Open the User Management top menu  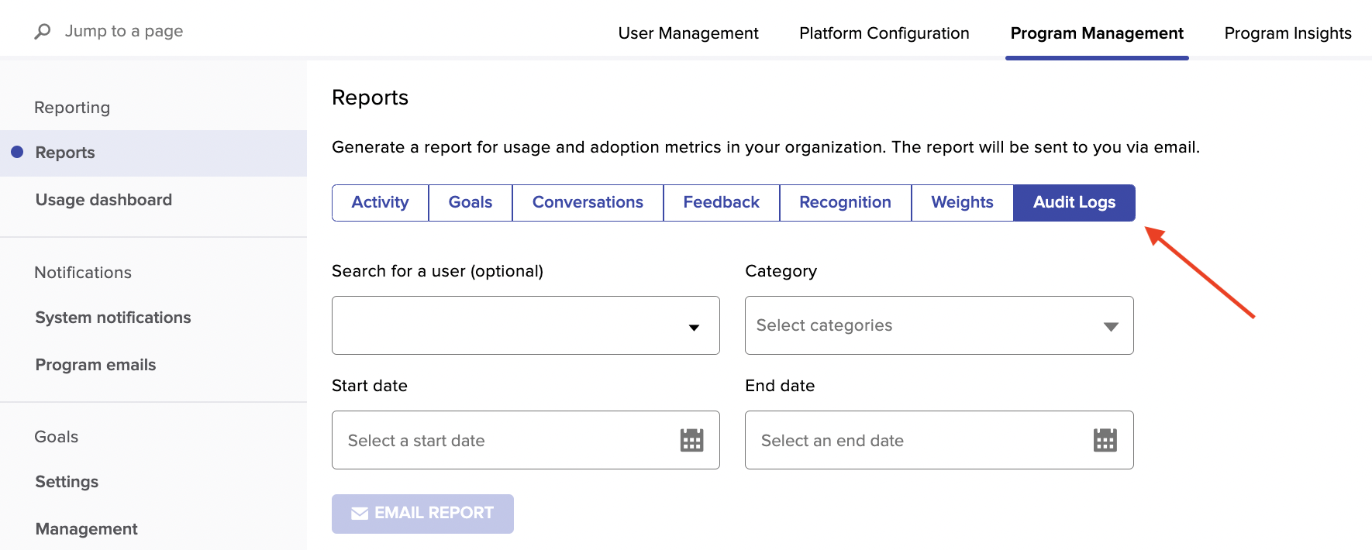(x=688, y=33)
